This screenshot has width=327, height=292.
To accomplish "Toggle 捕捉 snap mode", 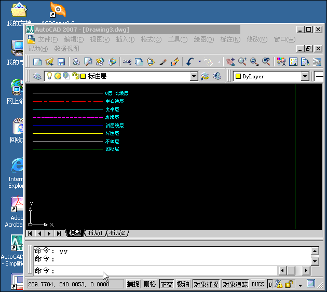I will (x=133, y=284).
